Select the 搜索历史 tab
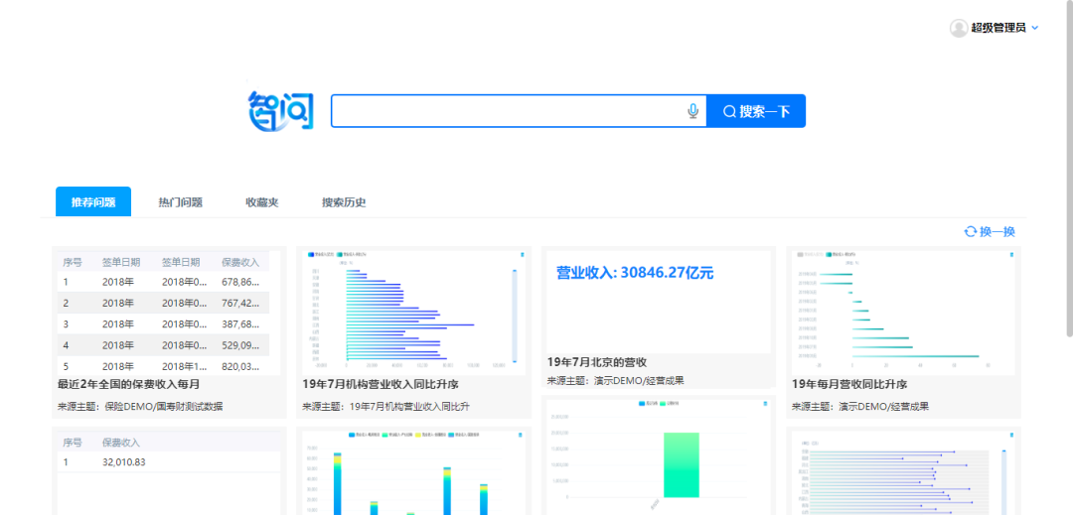 tap(344, 202)
